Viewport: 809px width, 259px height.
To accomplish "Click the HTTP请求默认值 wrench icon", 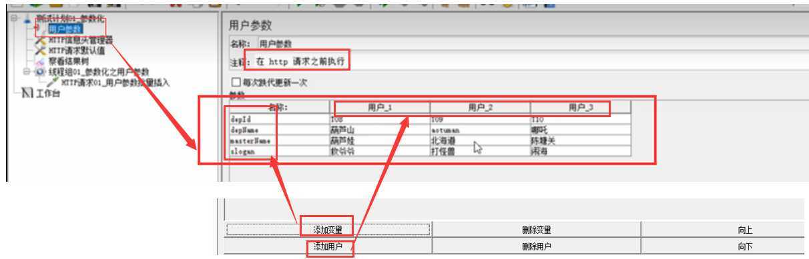I will click(41, 51).
